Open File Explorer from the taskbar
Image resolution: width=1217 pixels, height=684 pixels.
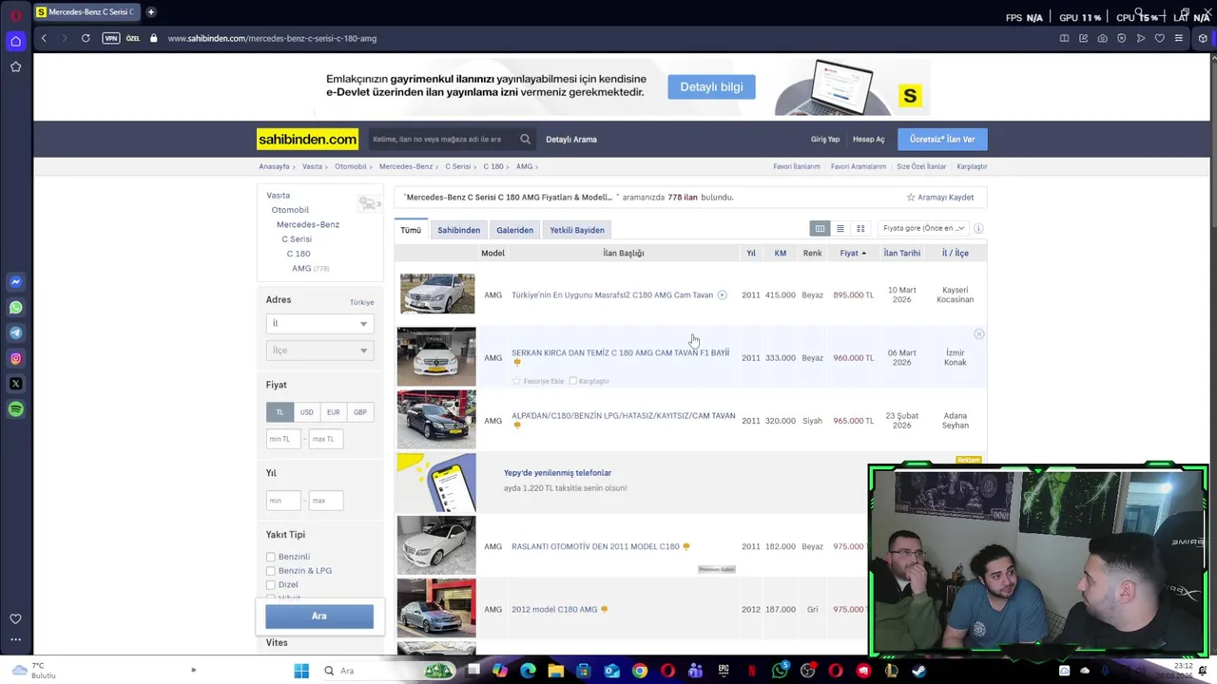point(556,671)
